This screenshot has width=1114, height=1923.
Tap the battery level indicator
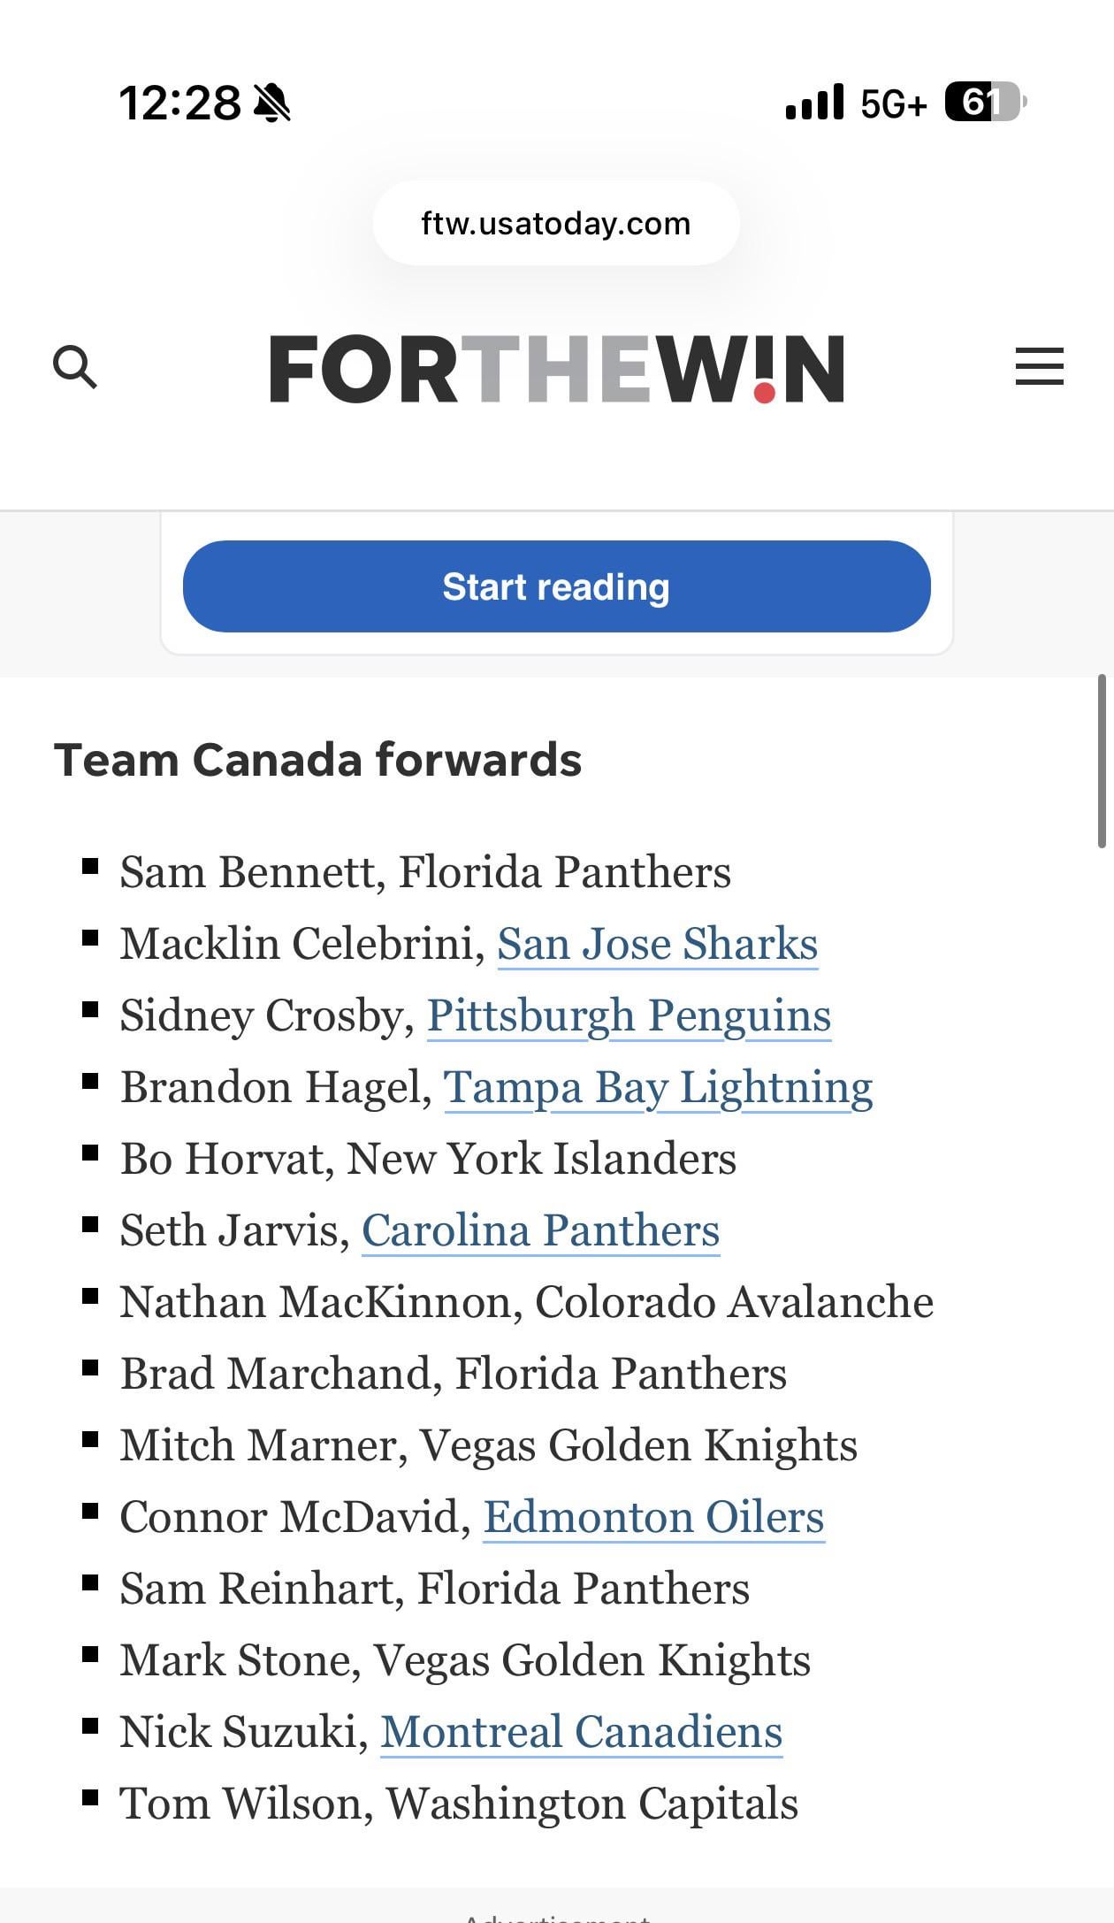984,103
